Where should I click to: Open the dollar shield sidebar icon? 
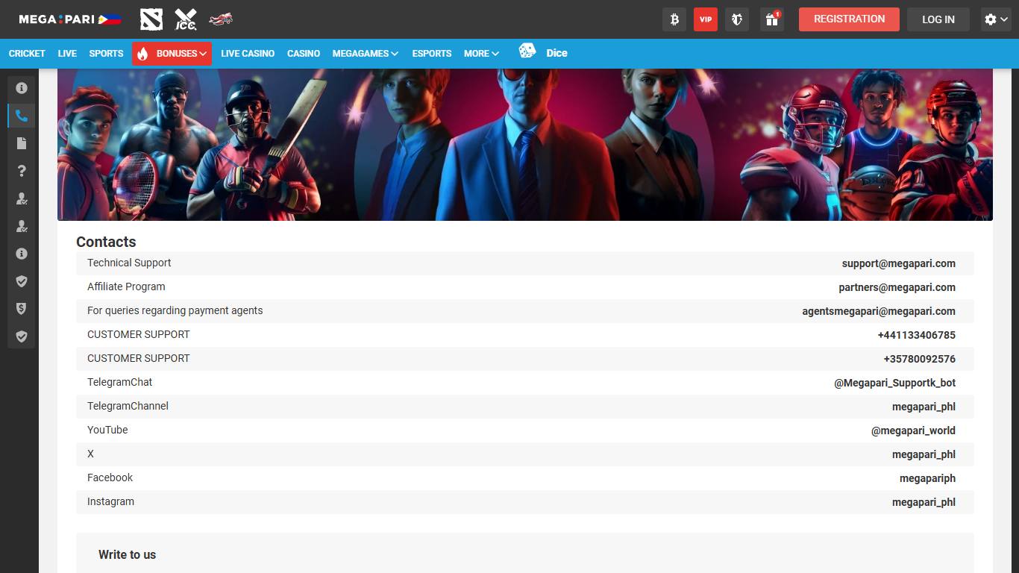[x=22, y=309]
